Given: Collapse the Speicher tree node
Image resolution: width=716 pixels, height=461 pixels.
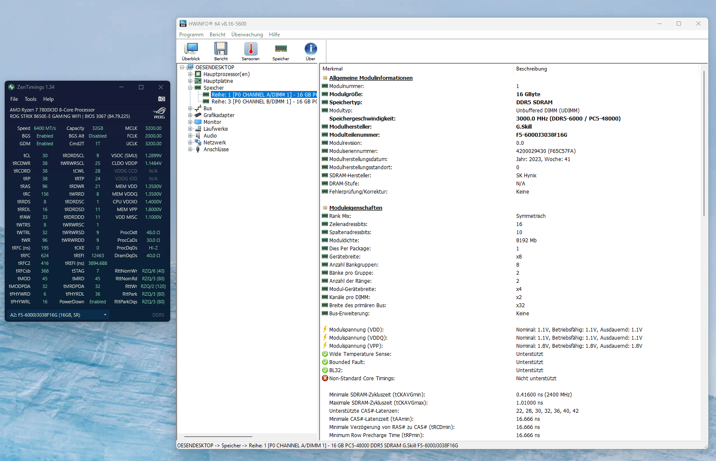Looking at the screenshot, I should point(190,88).
